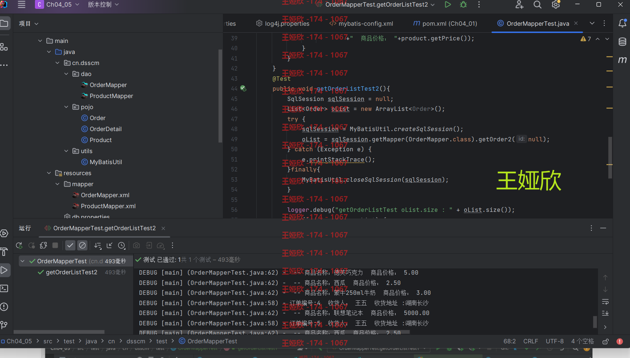Viewport: 630px width, 358px height.
Task: Open Run tool window icon in sidebar
Action: pos(4,270)
